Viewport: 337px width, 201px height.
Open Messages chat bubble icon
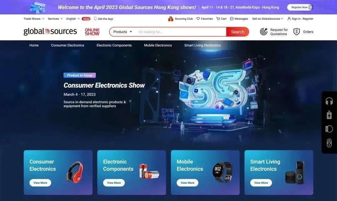click(232, 19)
